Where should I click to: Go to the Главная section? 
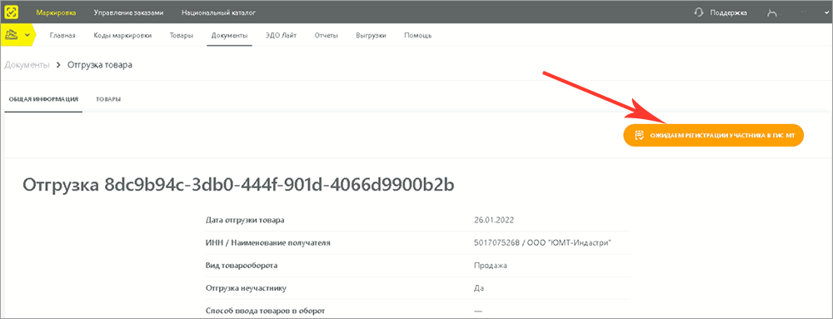pyautogui.click(x=62, y=36)
